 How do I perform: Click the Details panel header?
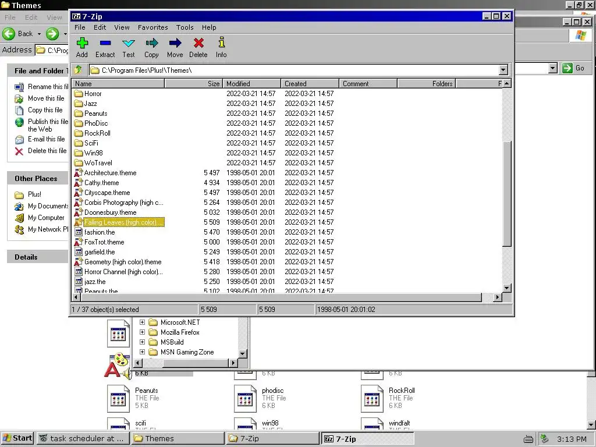(x=37, y=257)
